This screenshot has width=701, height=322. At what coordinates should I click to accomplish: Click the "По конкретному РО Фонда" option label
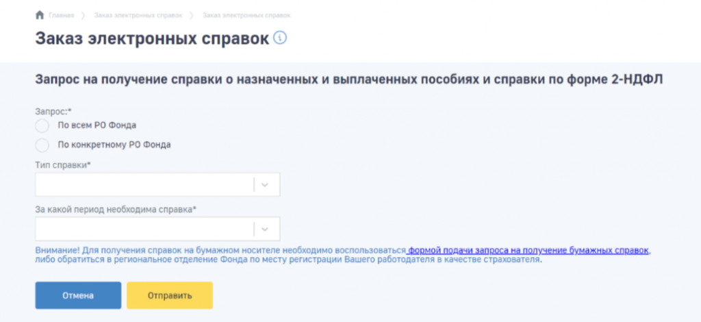pos(114,145)
